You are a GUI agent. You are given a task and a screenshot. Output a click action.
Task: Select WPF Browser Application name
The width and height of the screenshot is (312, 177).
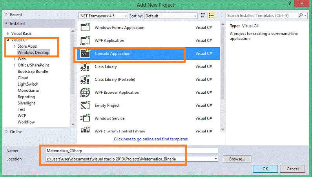click(x=117, y=93)
